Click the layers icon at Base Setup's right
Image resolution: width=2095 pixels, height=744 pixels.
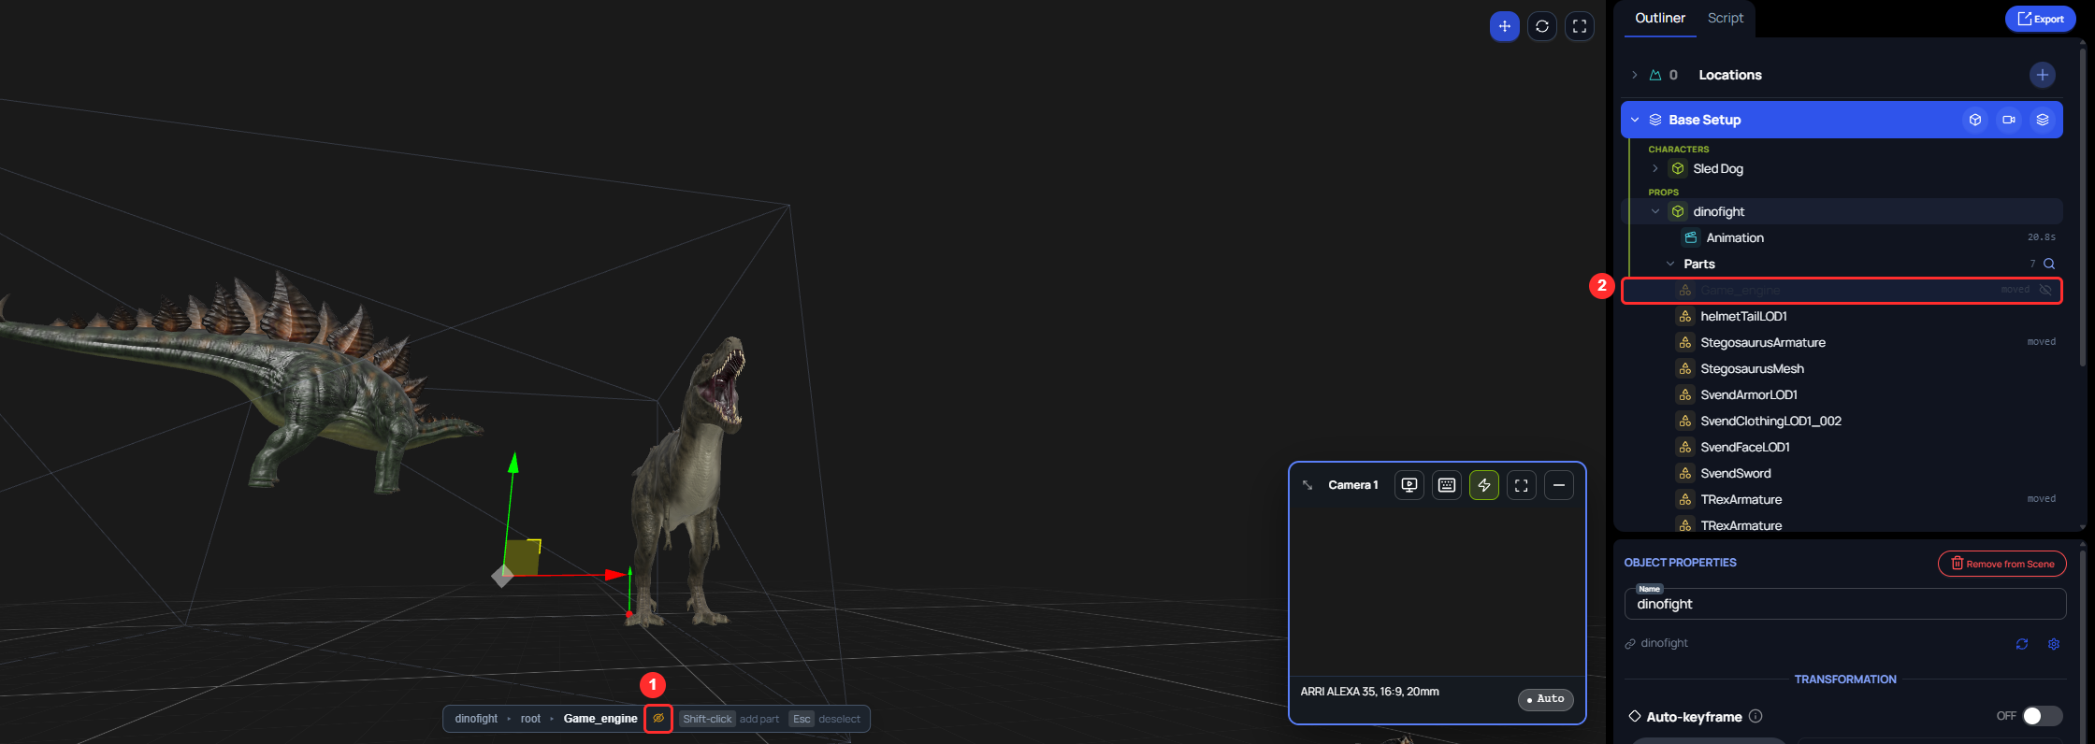coord(2043,120)
